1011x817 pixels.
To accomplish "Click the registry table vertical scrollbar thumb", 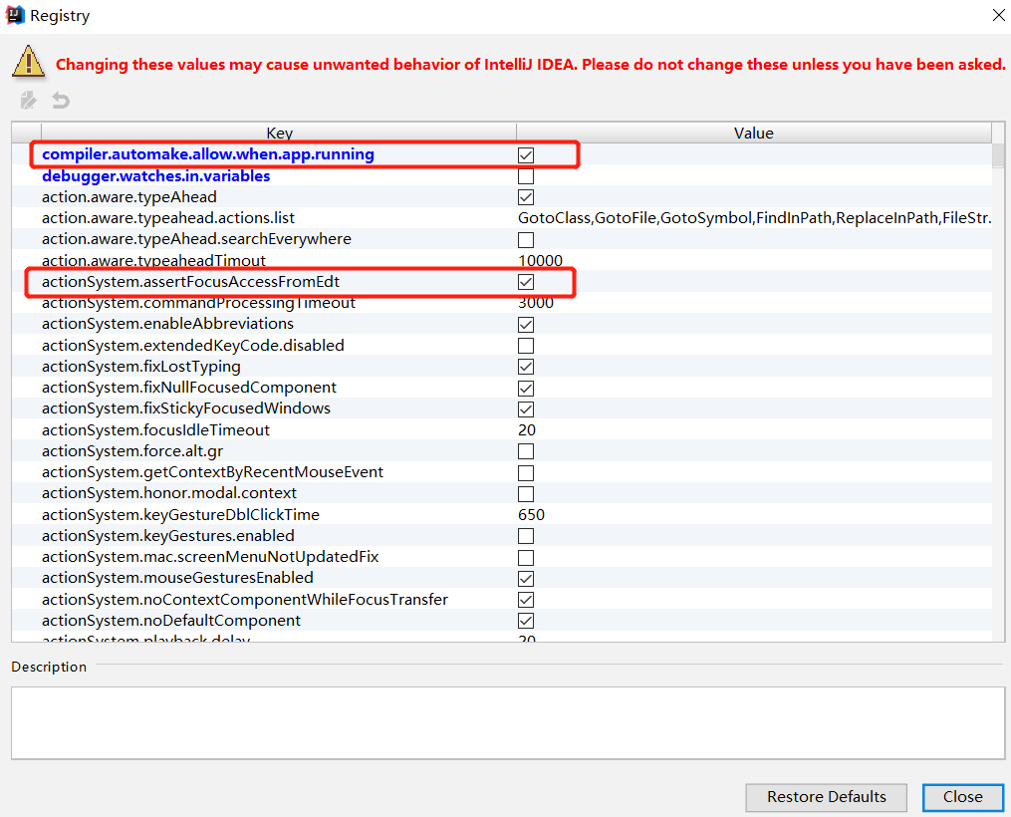I will click(x=998, y=155).
